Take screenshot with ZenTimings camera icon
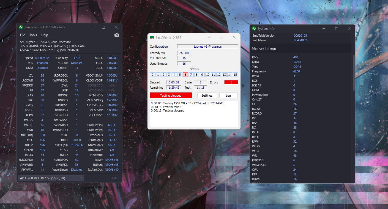 click(x=117, y=35)
